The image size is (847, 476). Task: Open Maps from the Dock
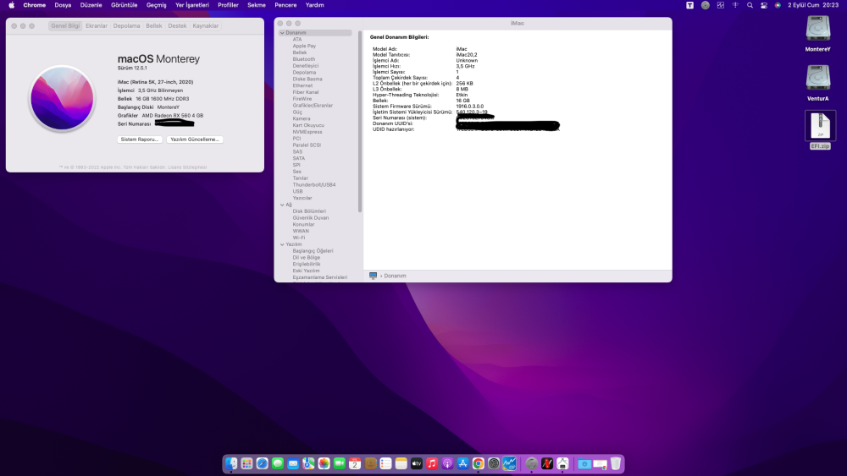(x=308, y=463)
